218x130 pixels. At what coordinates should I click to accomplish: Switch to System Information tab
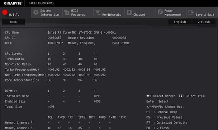click(x=47, y=12)
